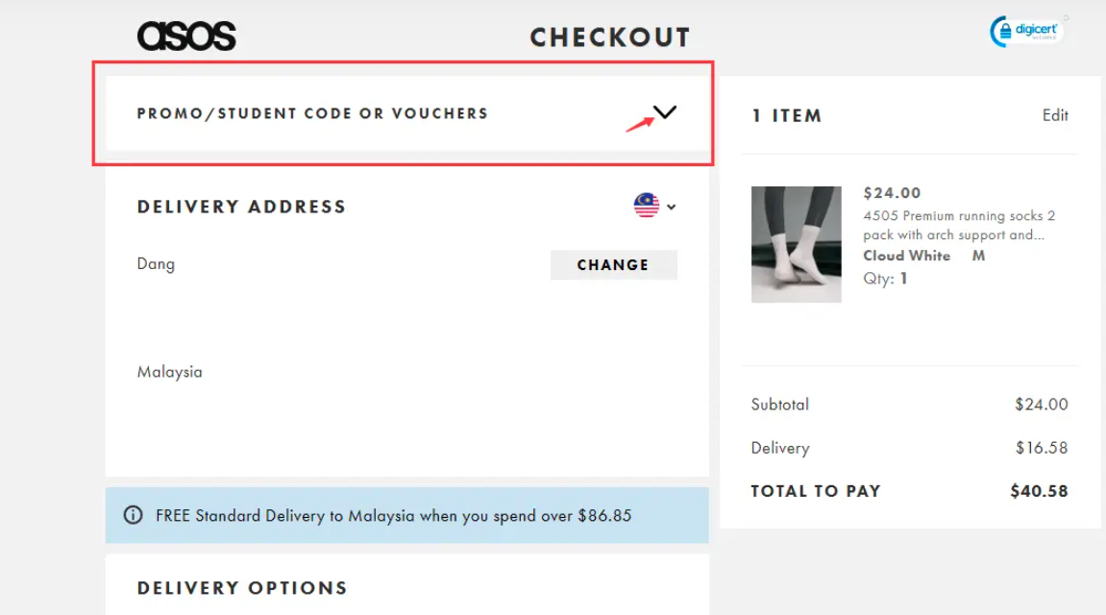Click the Delivery cost $16.58
The height and width of the screenshot is (615, 1106).
1042,448
